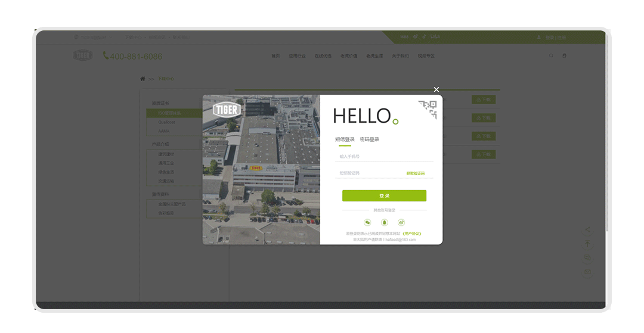The image size is (644, 333).
Task: Open the 1688 shop link in top bar
Action: coord(404,37)
